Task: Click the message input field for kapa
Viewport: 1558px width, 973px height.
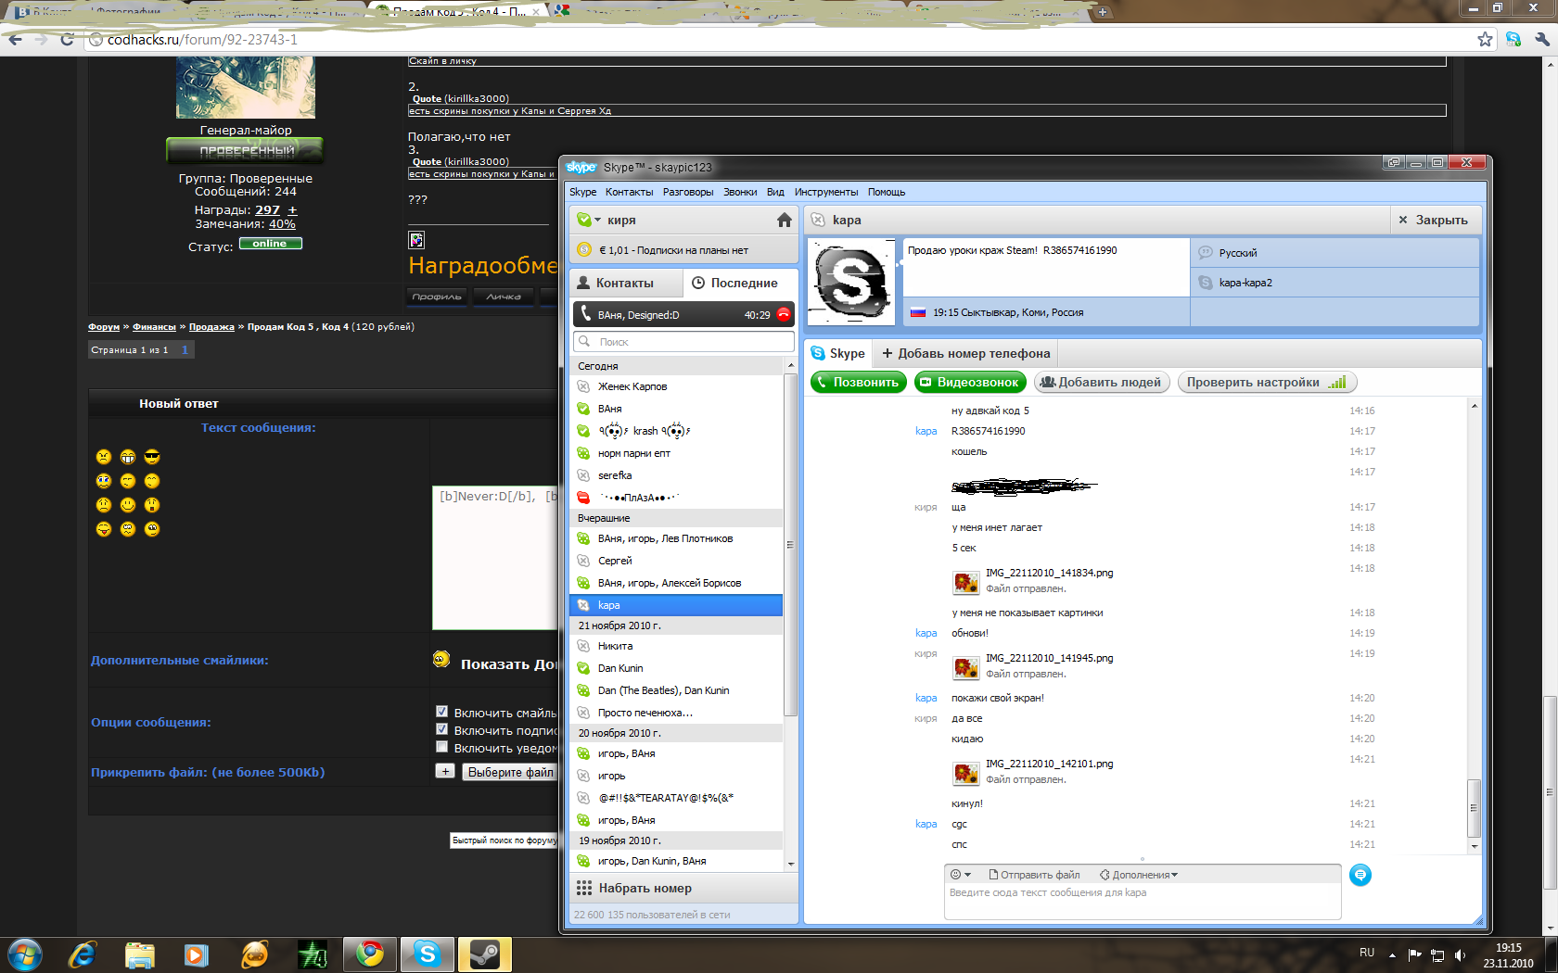Action: (x=1143, y=901)
